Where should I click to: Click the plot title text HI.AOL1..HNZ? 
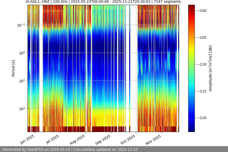(37, 2)
